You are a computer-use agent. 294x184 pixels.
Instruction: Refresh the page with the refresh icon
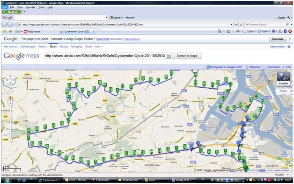coord(235,24)
